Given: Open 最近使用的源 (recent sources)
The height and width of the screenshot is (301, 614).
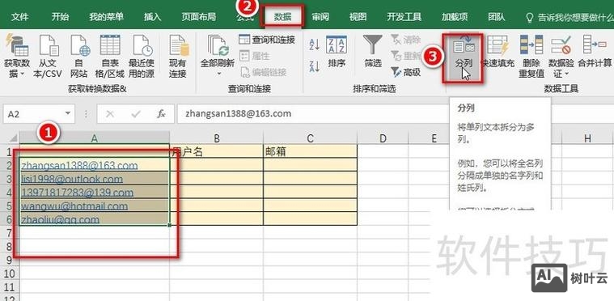Looking at the screenshot, I should click(142, 57).
